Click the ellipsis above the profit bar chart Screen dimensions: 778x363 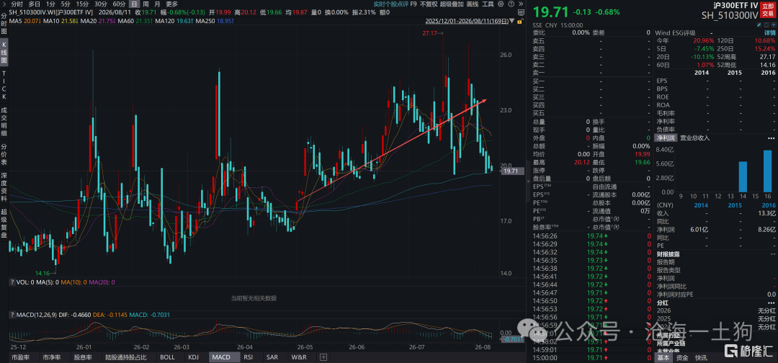pos(770,138)
